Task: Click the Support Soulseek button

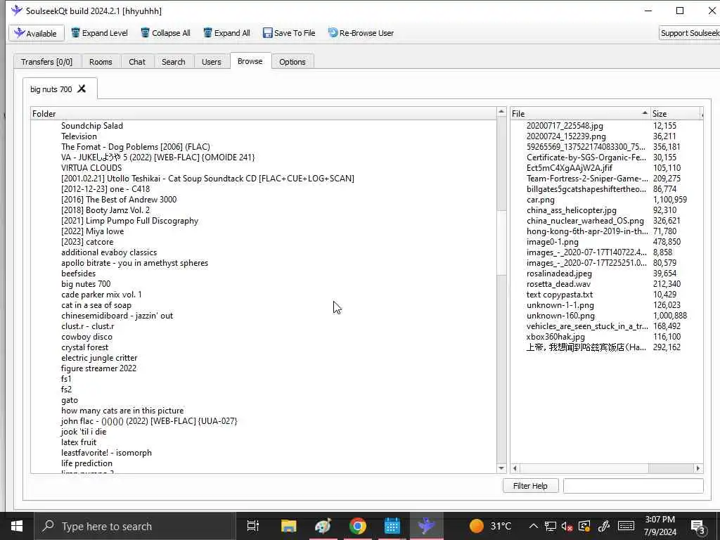Action: [689, 33]
